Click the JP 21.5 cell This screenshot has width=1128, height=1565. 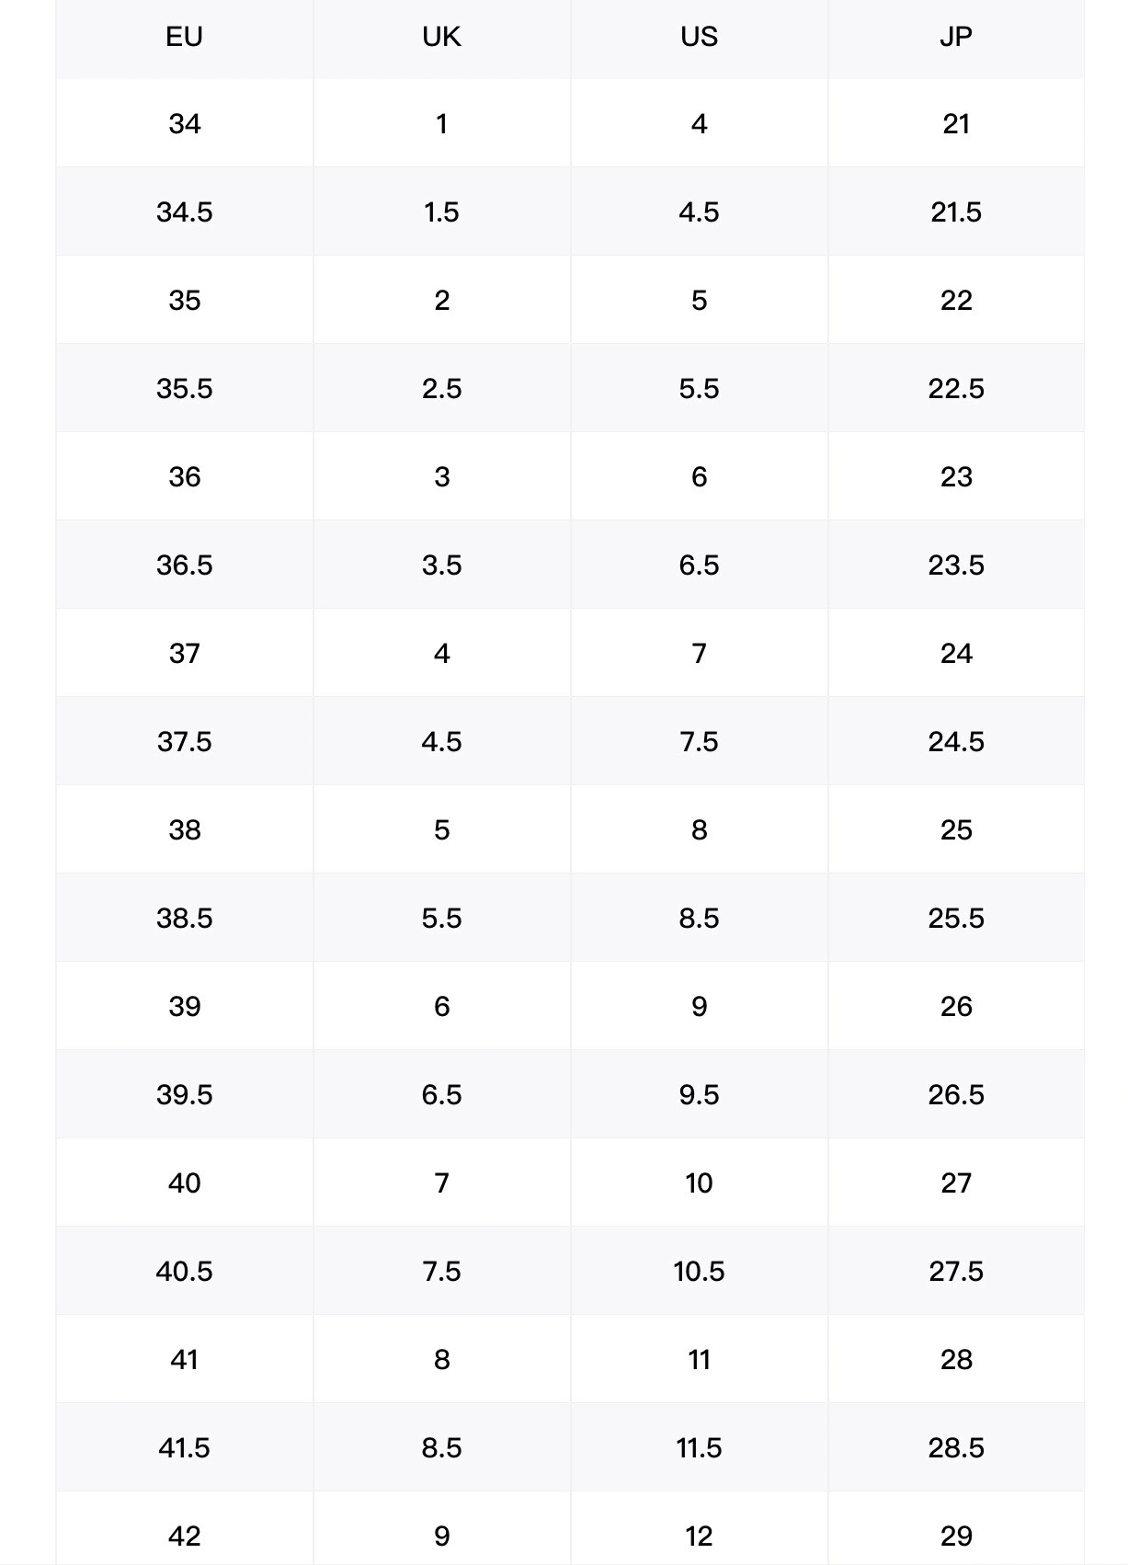956,211
